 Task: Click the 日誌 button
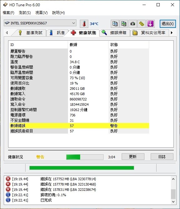coord(162,157)
